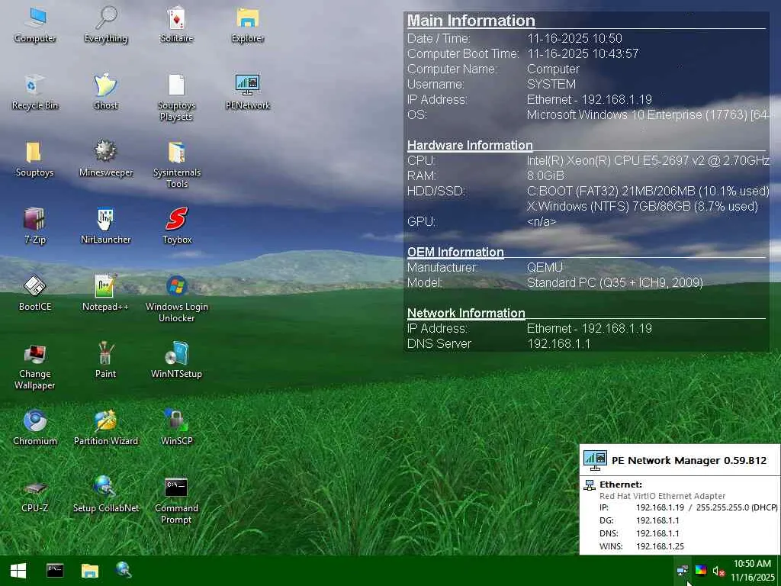Click the DNS Server 192.168.1.1 value in the panel
The height and width of the screenshot is (586, 781).
pos(558,344)
